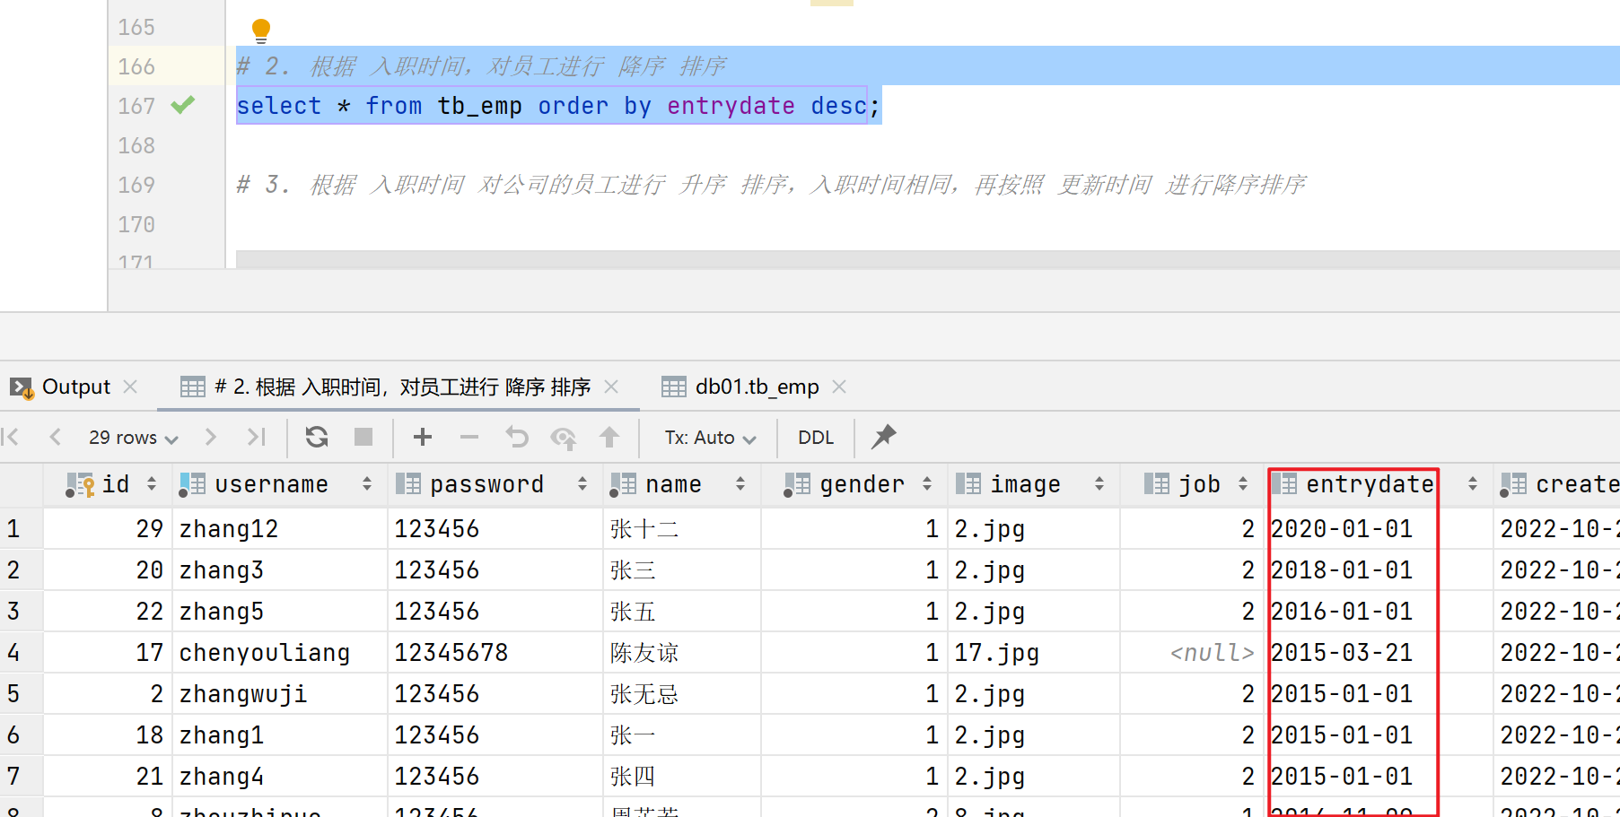Click the preview pending changes icon
The width and height of the screenshot is (1620, 817).
564,438
